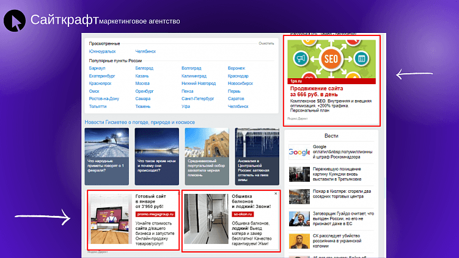The height and width of the screenshot is (258, 459).
Task: Choose Воронеж city link
Action: [x=237, y=68]
